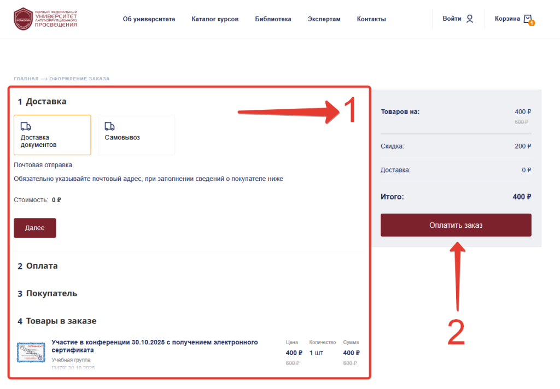Screen dimensions: 560x389
Task: Click the user profile icon next to Войти
Action: (x=469, y=19)
